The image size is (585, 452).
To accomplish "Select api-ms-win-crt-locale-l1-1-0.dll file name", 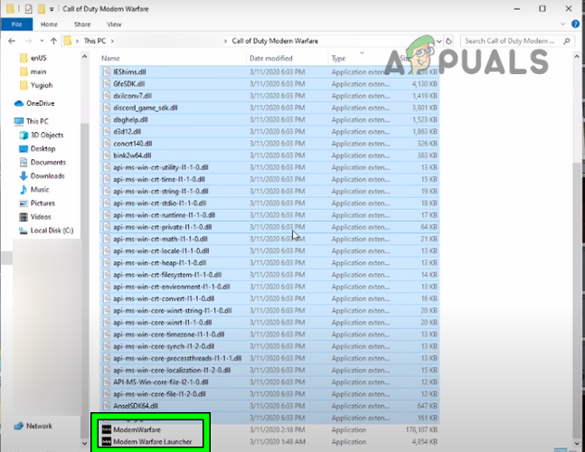I will click(161, 250).
